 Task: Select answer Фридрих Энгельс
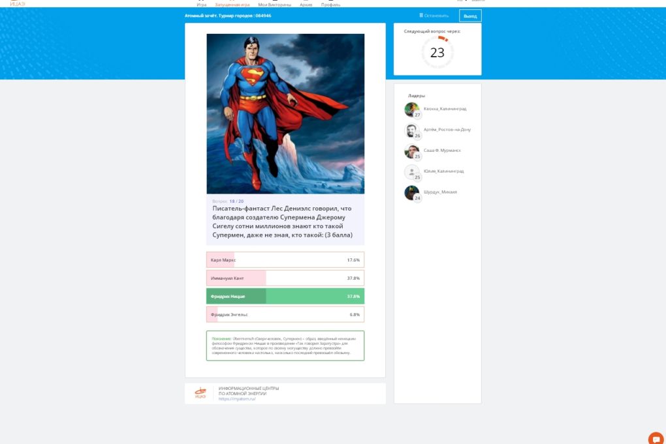(285, 315)
